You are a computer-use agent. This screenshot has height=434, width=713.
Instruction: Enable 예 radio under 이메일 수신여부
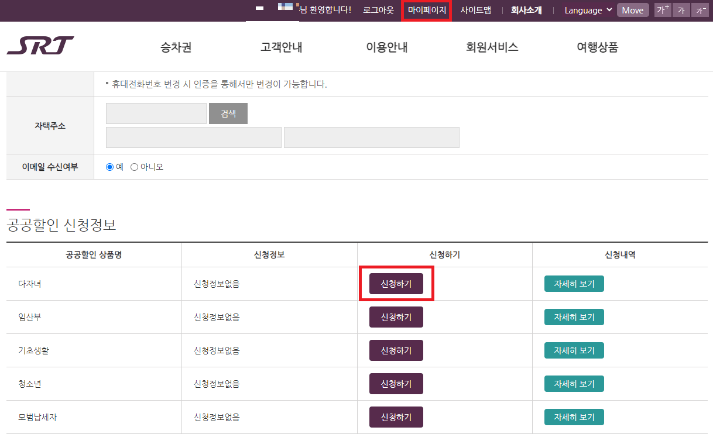[x=109, y=167]
